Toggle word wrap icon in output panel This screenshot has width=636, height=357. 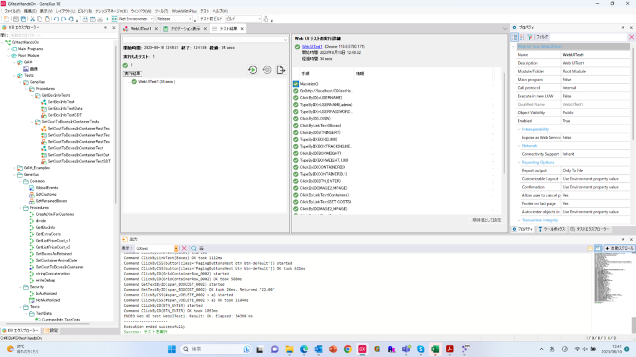coord(201,248)
